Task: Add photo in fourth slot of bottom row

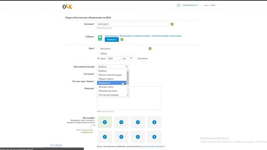Action: point(154,137)
